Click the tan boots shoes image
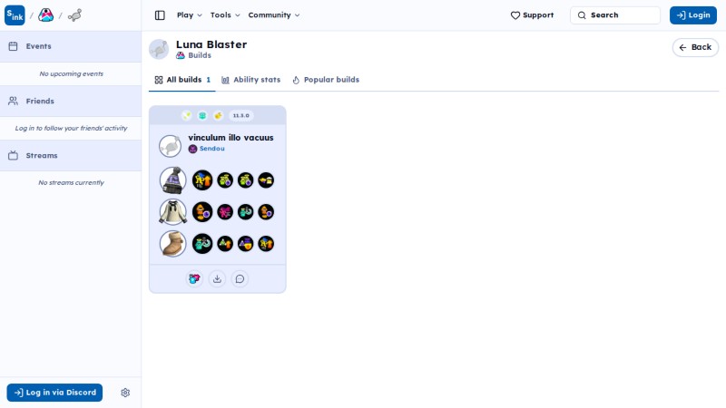Screen dimensions: 726x408 [172, 243]
